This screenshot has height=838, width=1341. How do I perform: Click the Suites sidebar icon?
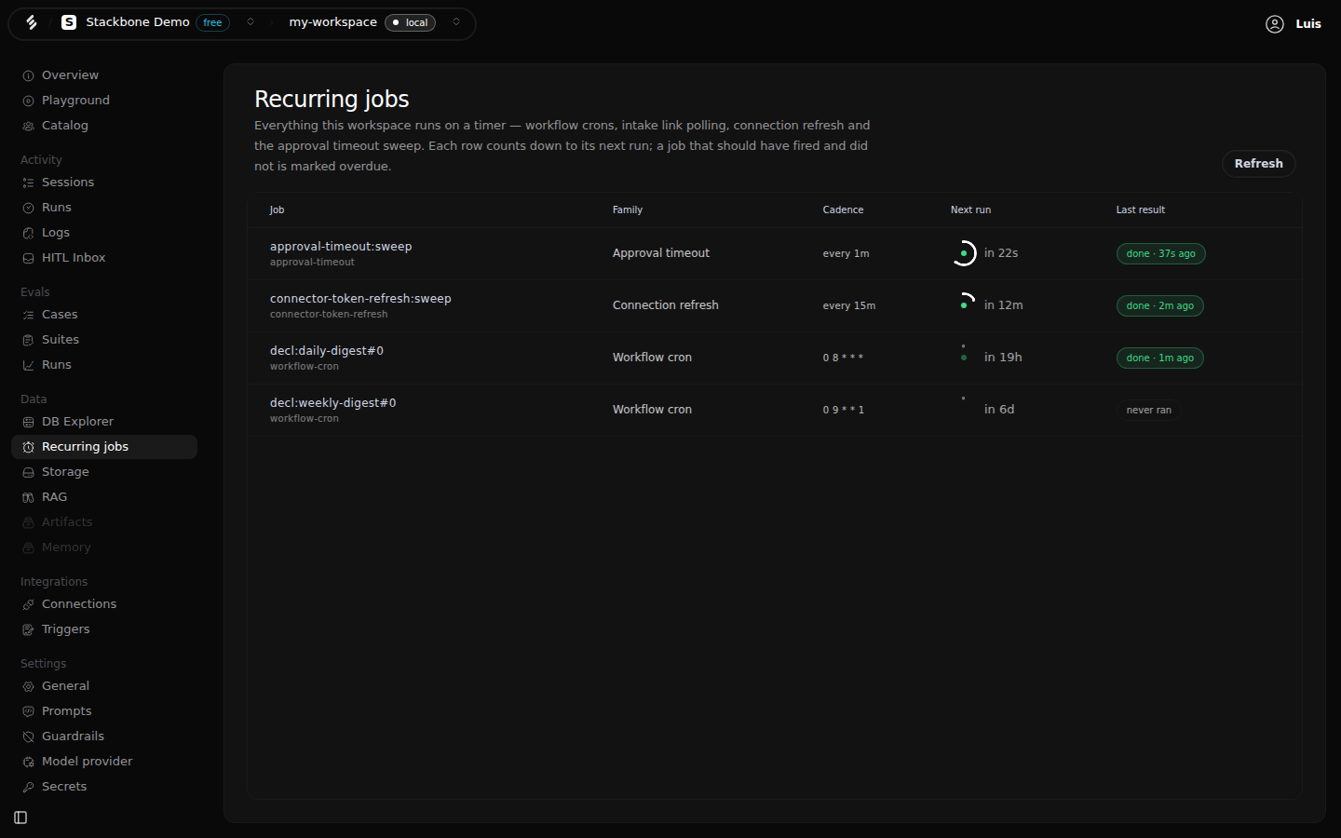28,340
